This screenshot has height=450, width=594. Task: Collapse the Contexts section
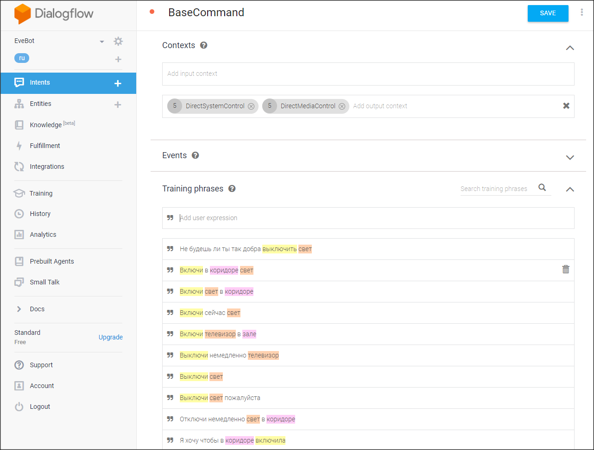point(570,48)
